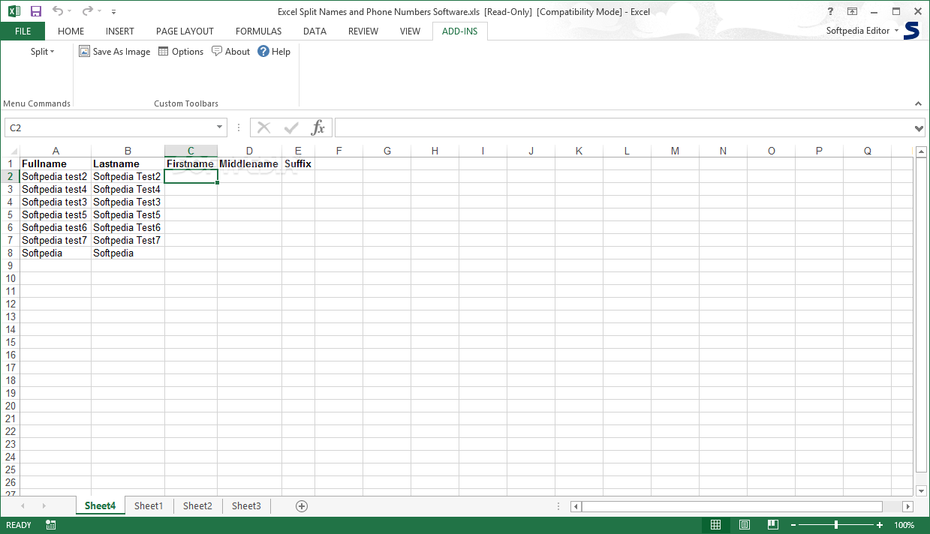Image resolution: width=930 pixels, height=534 pixels.
Task: Switch to Page Break Preview icon
Action: [x=772, y=525]
